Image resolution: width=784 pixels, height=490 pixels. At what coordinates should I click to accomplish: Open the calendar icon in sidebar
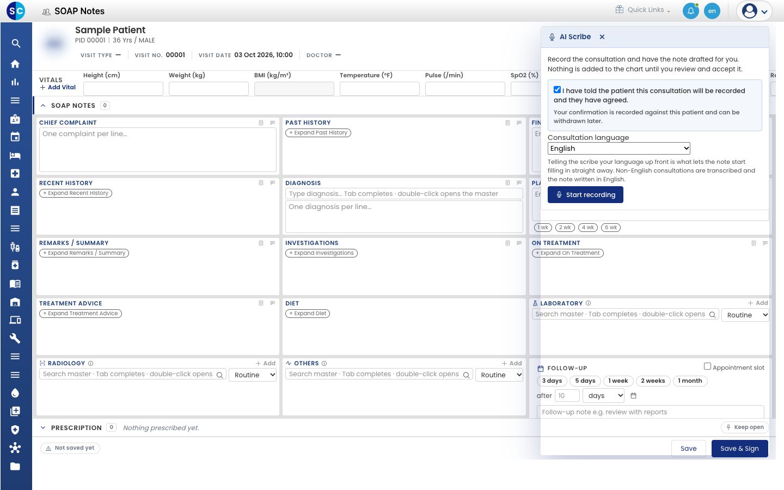tap(15, 137)
